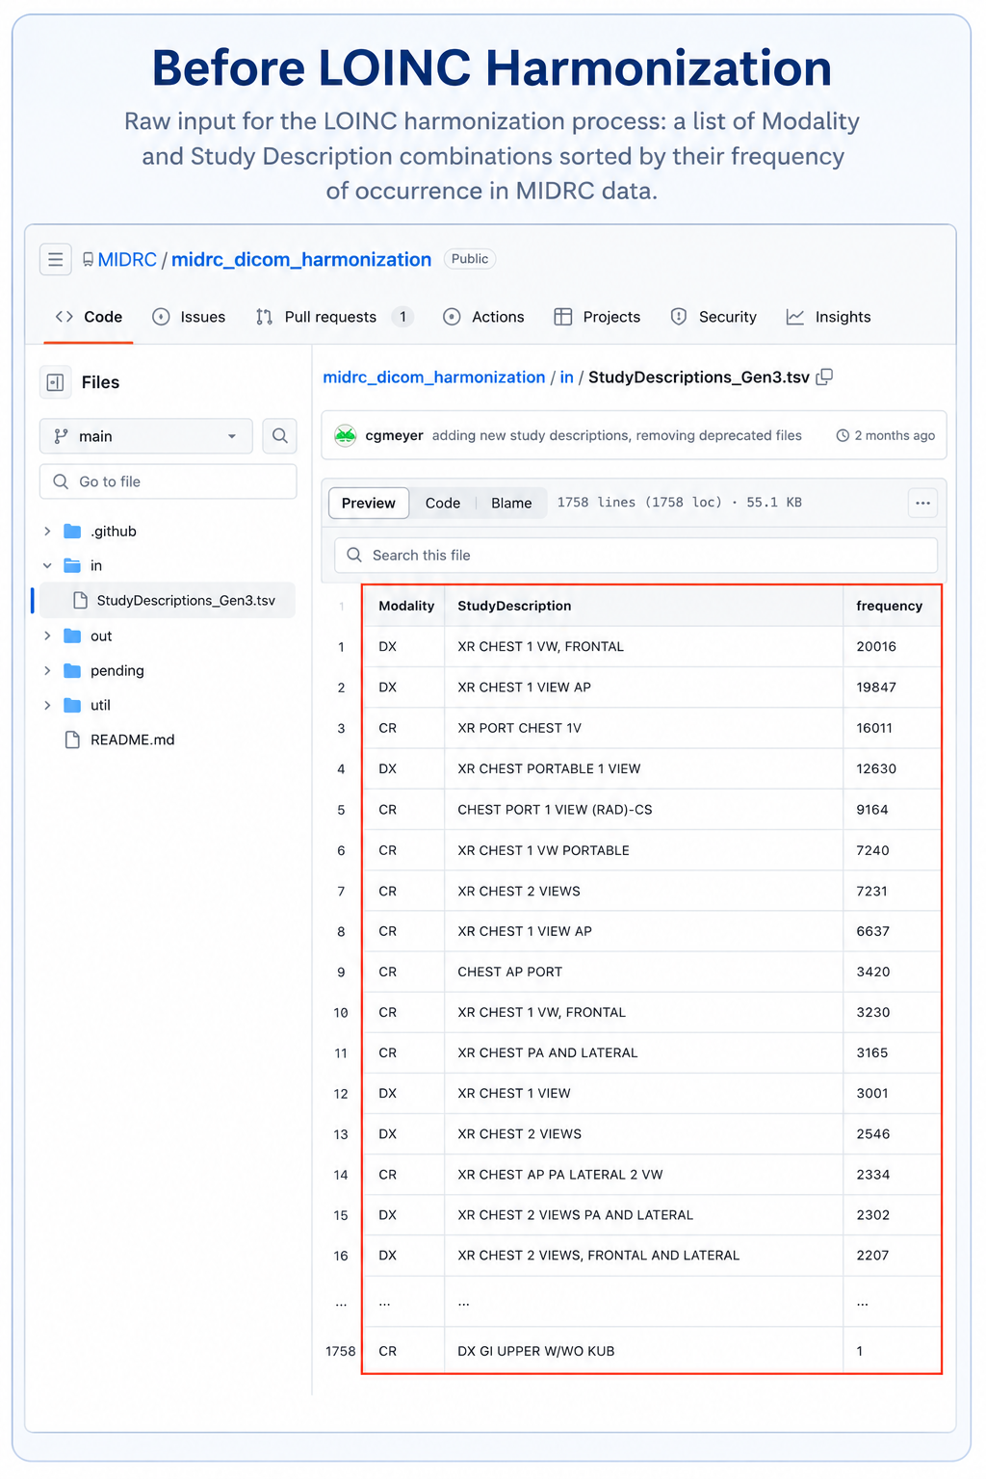Click midrc_dicom_harmonization breadcrumb link
Viewport: 986px width, 1479px height.
[434, 377]
